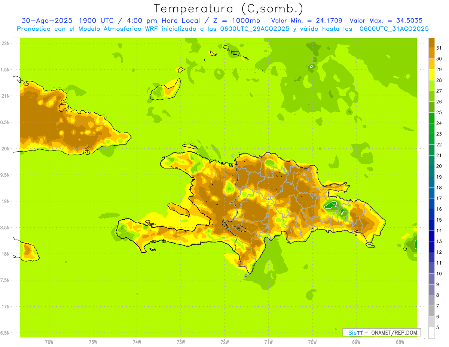
Task: Pick the dark green legend swatch between 23 and 24
Action: click(x=431, y=129)
